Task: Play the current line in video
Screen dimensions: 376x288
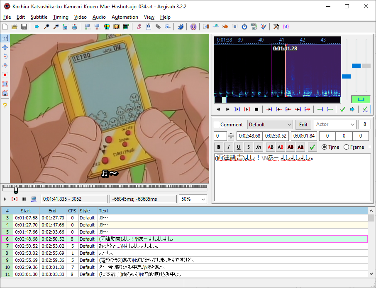Action: tap(15, 199)
